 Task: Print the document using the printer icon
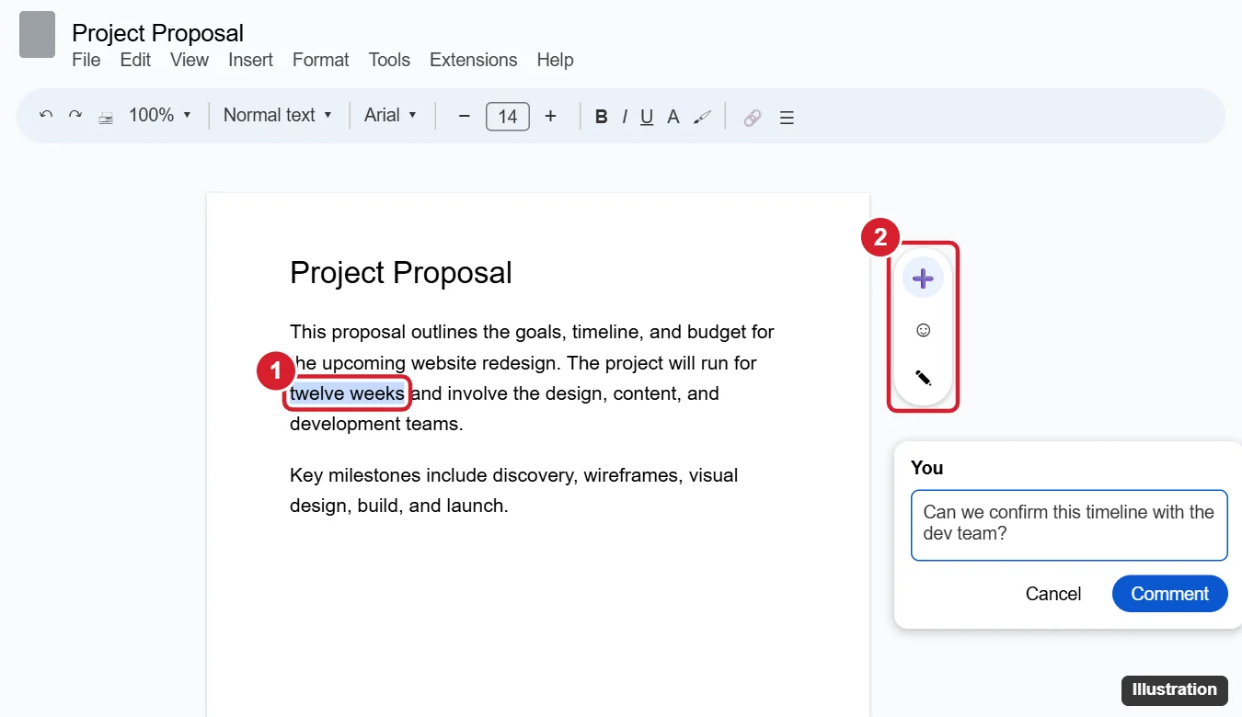click(x=106, y=117)
